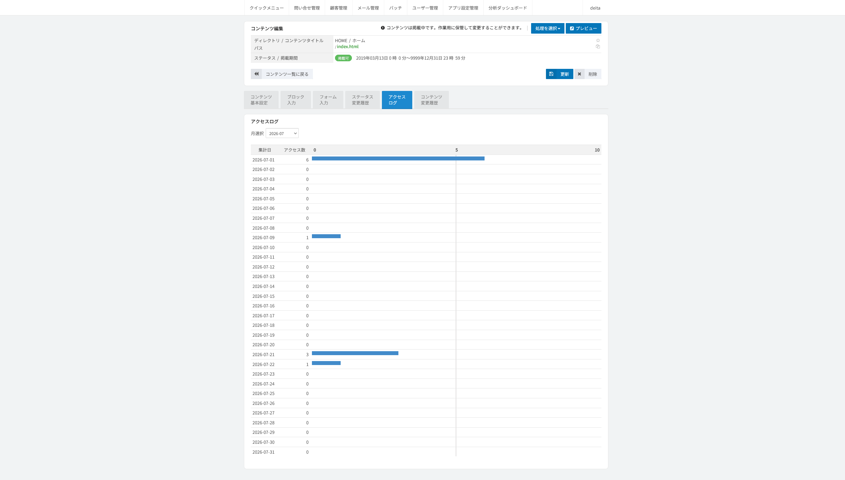Image resolution: width=845 pixels, height=480 pixels.
Task: Open the ユーザー管理 menu
Action: pos(425,8)
